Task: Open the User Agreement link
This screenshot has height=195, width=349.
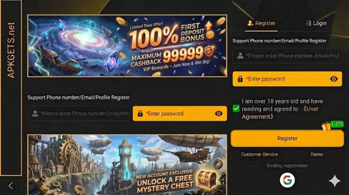Action: click(x=280, y=112)
